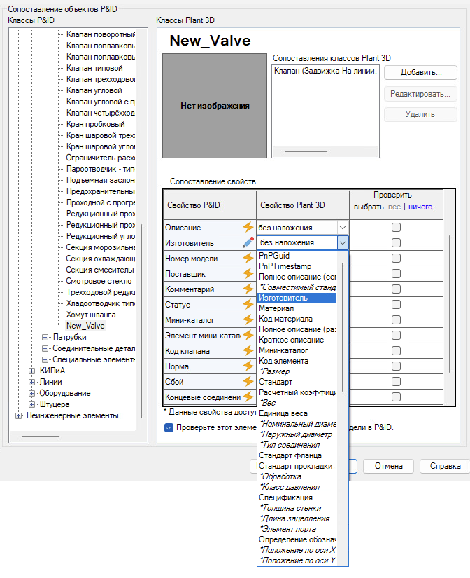Click the ничего select link

(420, 207)
